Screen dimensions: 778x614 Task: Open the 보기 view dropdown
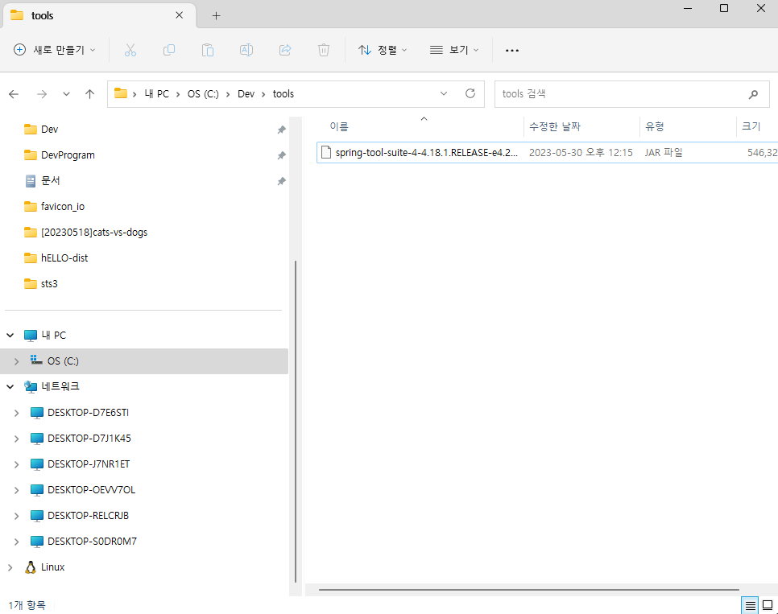[454, 50]
